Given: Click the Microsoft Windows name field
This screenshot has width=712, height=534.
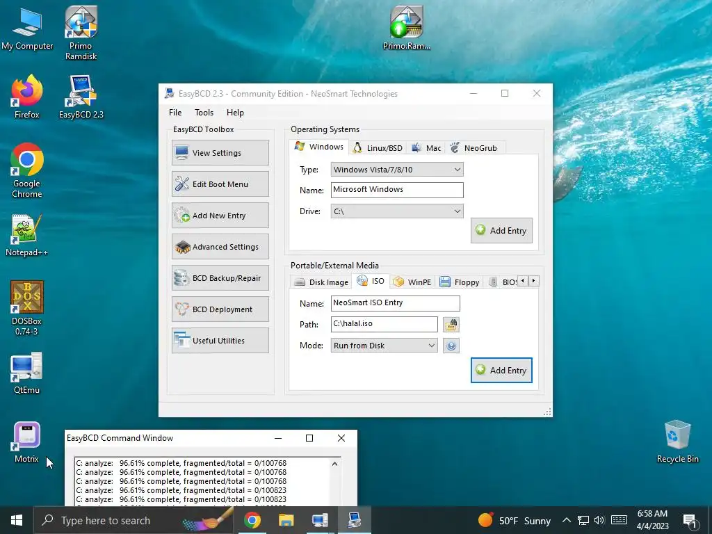Looking at the screenshot, I should click(397, 190).
